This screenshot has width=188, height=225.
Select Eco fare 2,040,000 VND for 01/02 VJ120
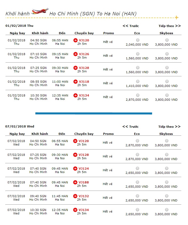(x=137, y=40)
